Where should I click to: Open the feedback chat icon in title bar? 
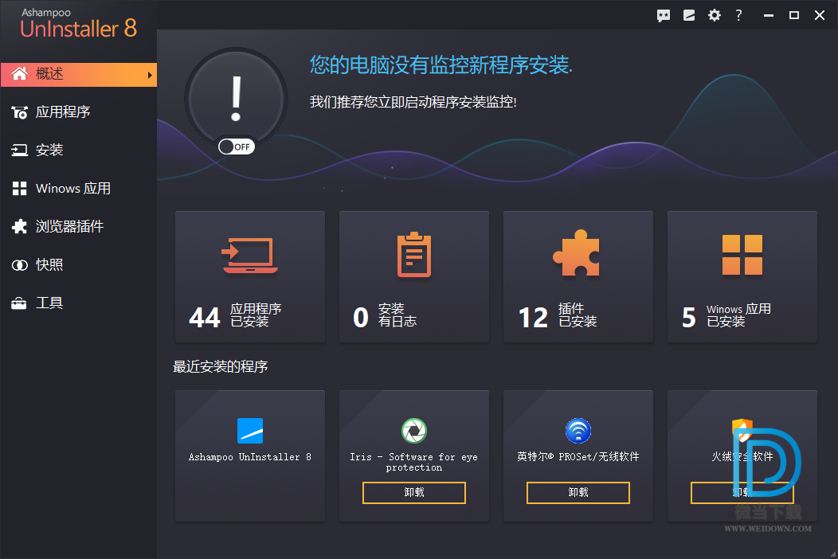[664, 15]
